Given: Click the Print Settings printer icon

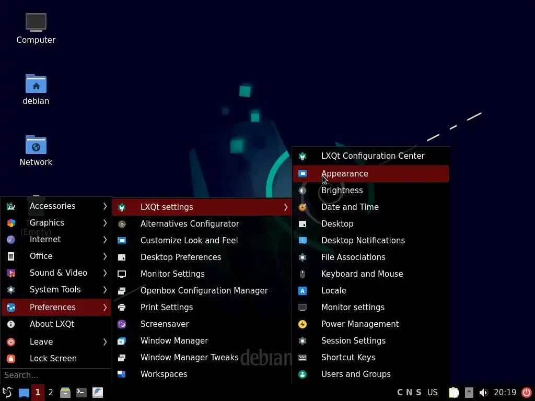Looking at the screenshot, I should click(122, 308).
